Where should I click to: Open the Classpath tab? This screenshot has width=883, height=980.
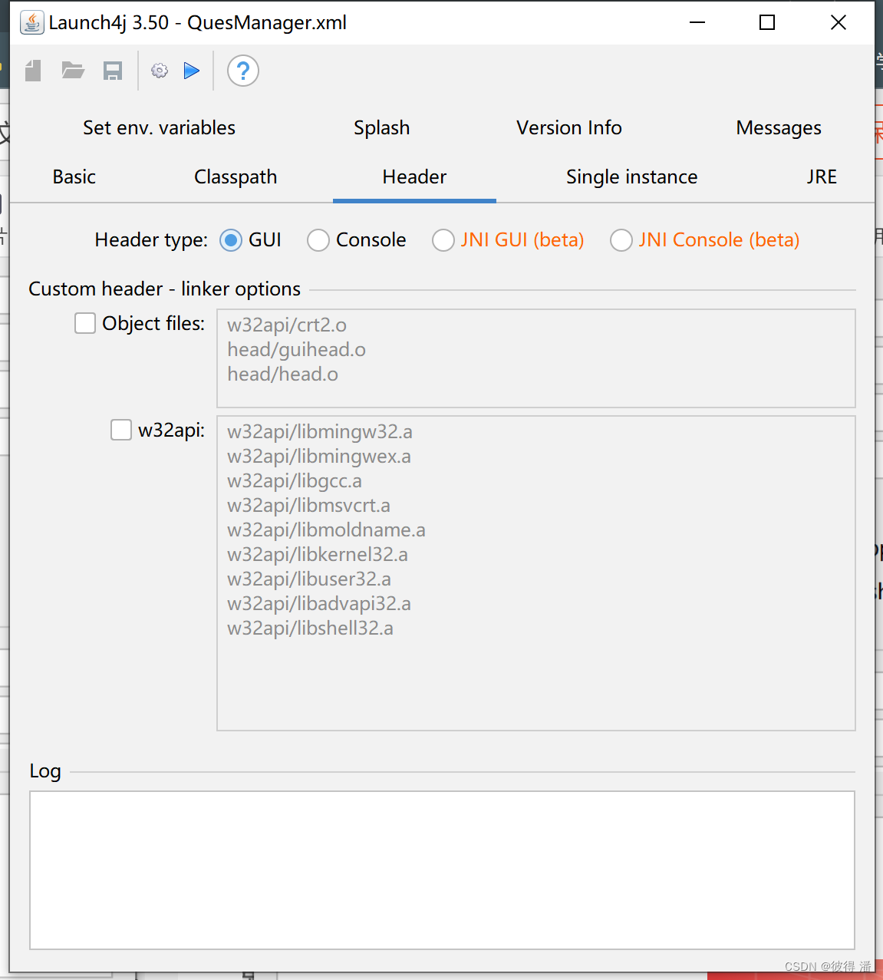[236, 177]
